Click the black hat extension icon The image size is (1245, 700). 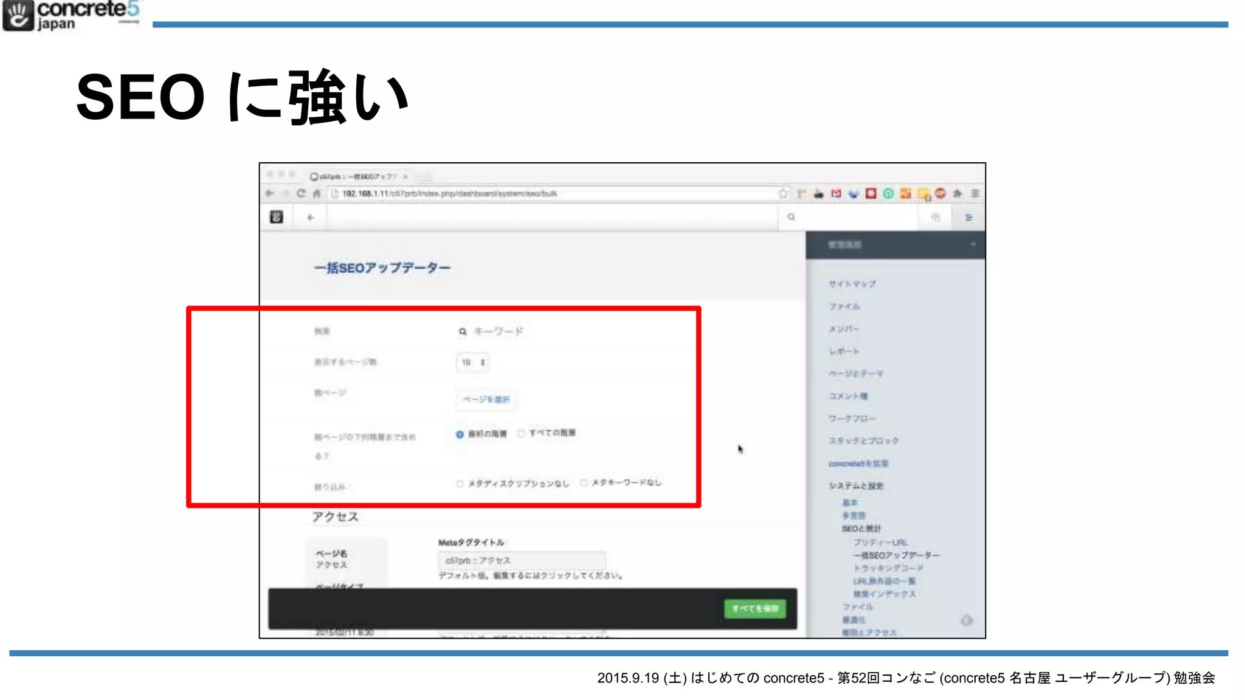tap(819, 194)
